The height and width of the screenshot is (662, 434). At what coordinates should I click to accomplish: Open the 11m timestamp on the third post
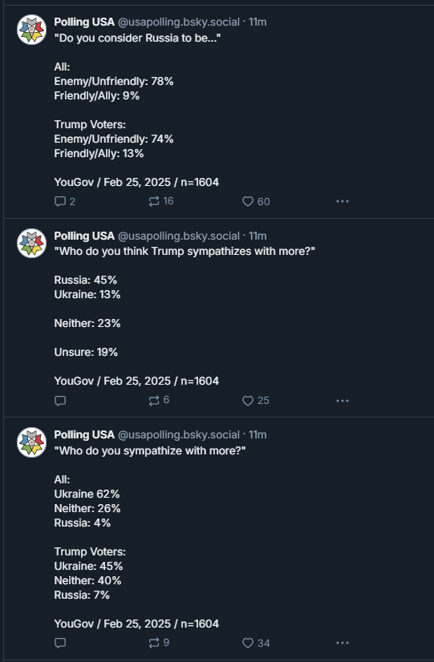[x=258, y=435]
